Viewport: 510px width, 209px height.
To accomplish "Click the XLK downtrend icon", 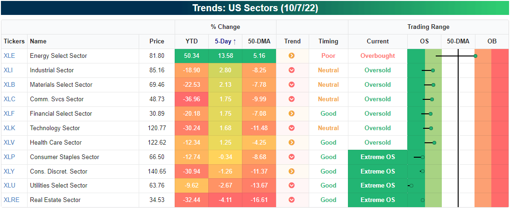I will (x=291, y=128).
